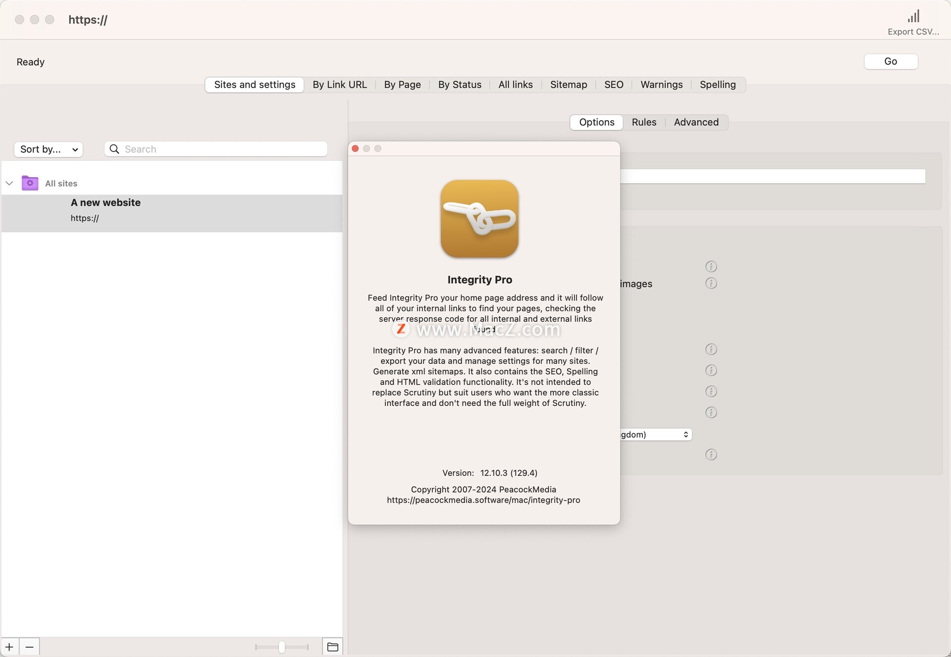Open the Spelling tab

tap(718, 85)
